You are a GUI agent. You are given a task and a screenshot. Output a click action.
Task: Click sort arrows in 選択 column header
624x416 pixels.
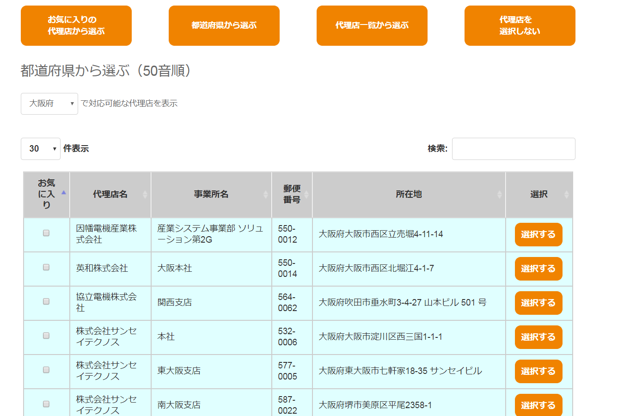[566, 195]
